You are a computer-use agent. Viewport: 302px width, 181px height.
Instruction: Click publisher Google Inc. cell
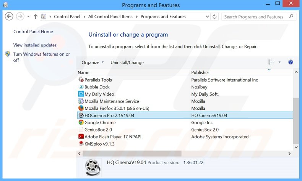point(202,122)
